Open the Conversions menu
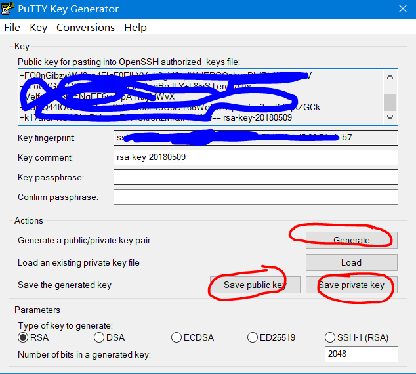This screenshot has width=416, height=374. [85, 28]
